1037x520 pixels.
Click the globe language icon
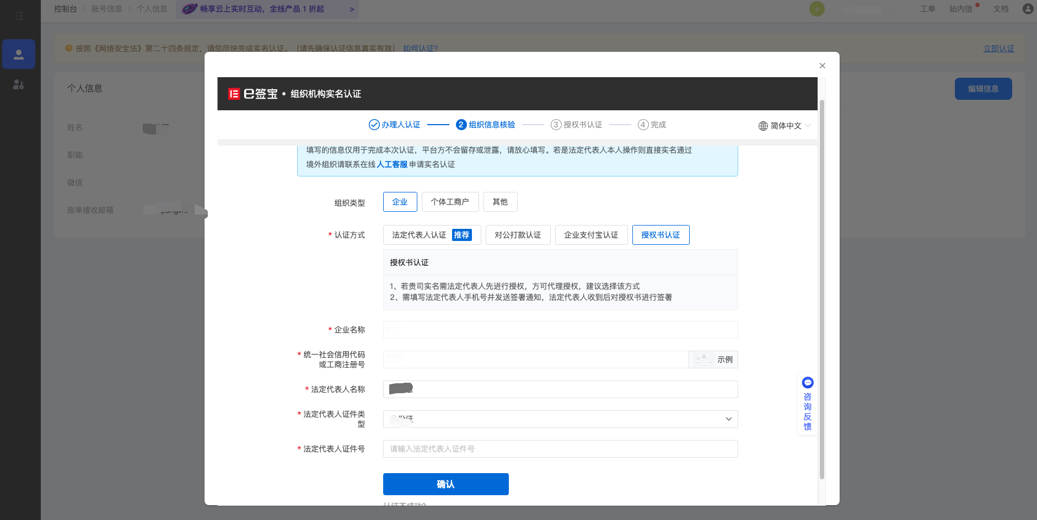pos(763,126)
